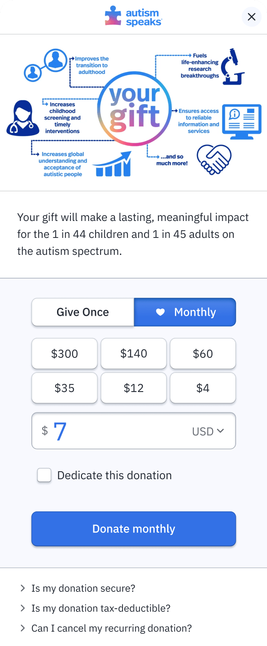Click the handshake heart icon
This screenshot has width=267, height=646.
215,159
